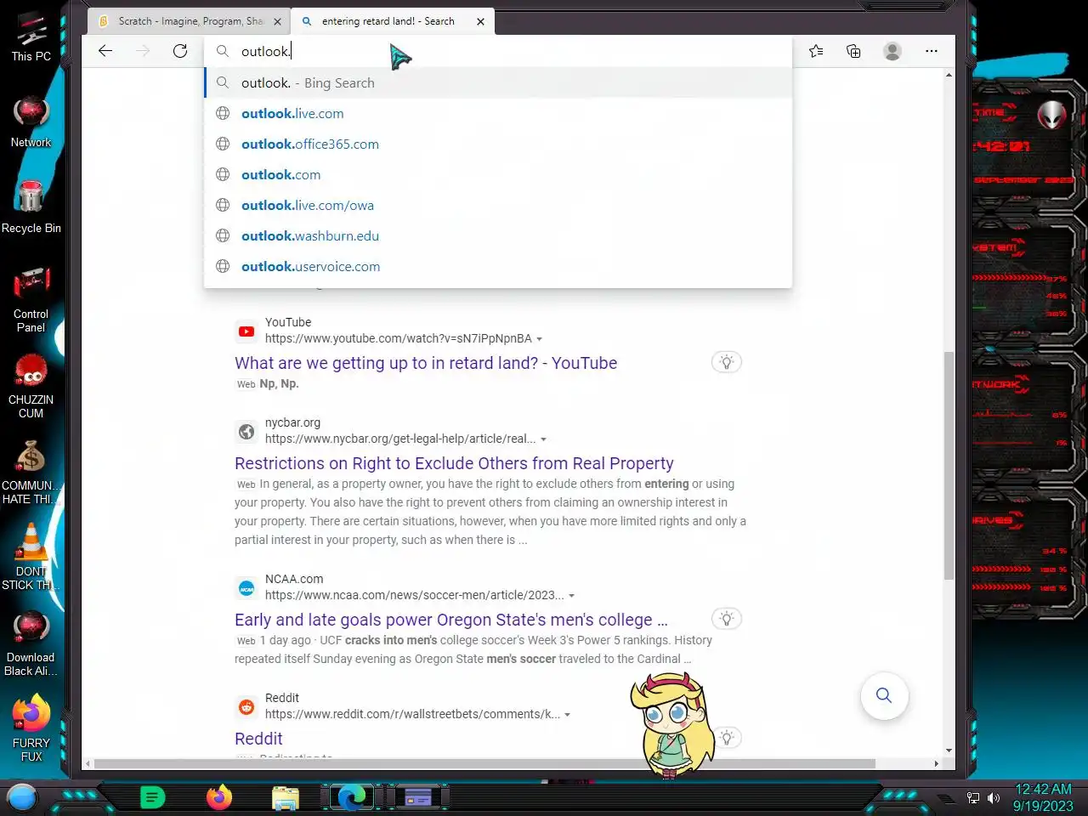This screenshot has width=1088, height=816.
Task: Click the browser forward arrow
Action: [143, 51]
